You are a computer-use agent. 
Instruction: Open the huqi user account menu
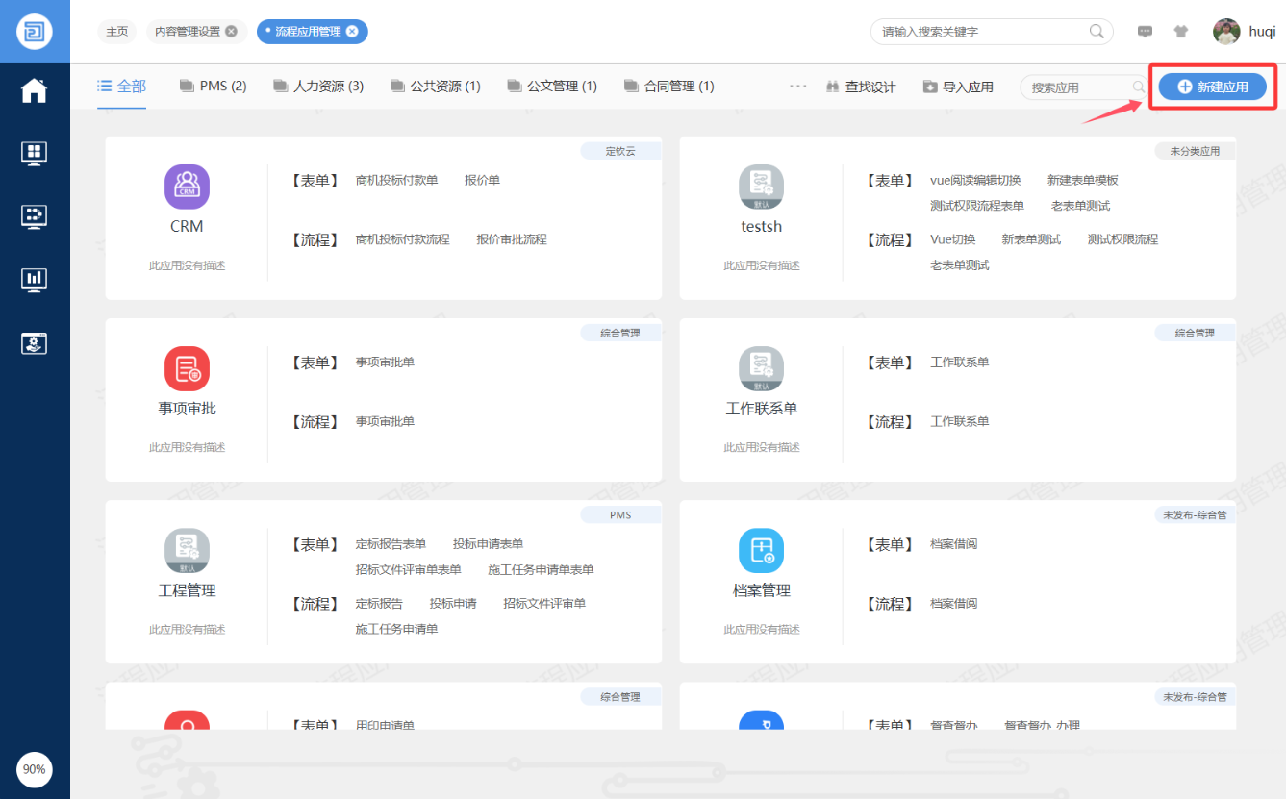[x=1245, y=32]
